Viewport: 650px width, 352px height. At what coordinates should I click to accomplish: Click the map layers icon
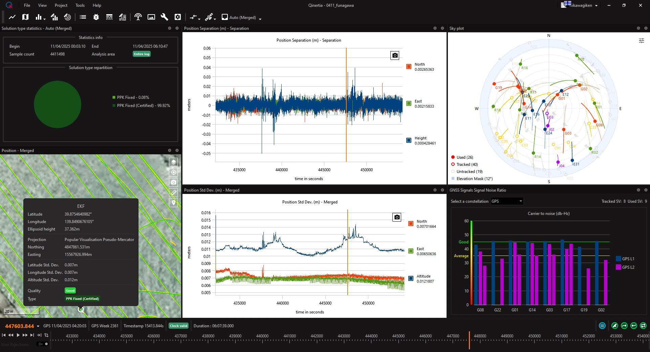tap(173, 162)
